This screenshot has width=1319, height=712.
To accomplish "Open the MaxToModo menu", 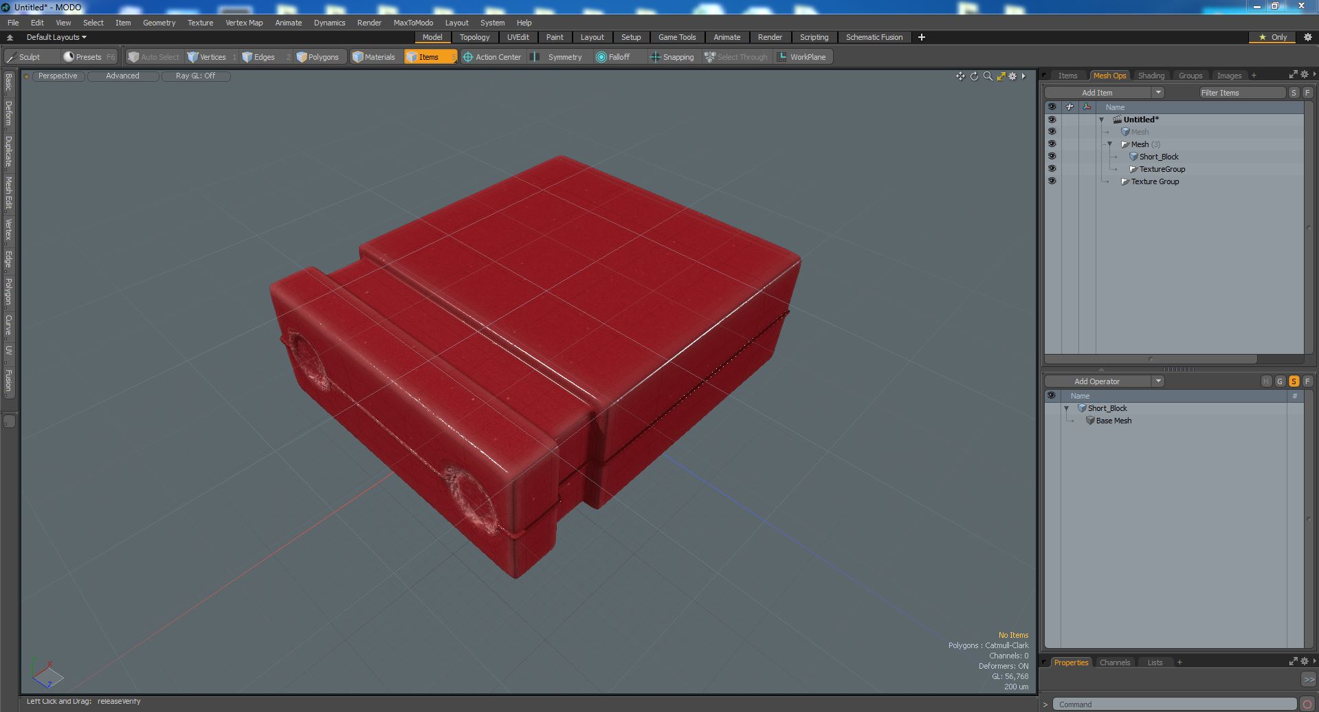I will (413, 23).
